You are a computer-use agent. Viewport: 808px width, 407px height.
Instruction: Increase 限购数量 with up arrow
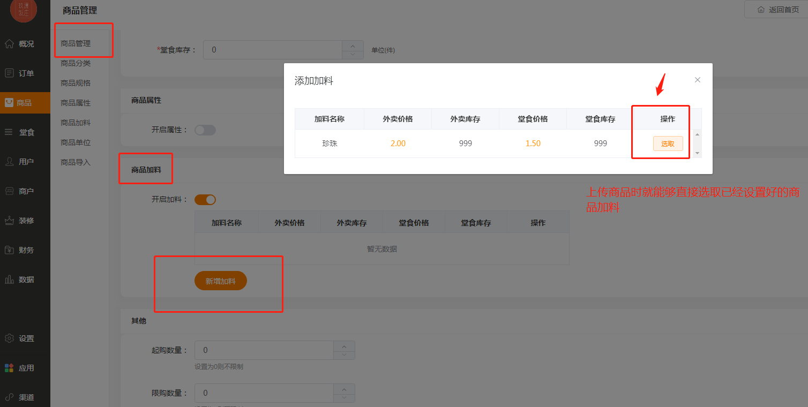(x=344, y=388)
